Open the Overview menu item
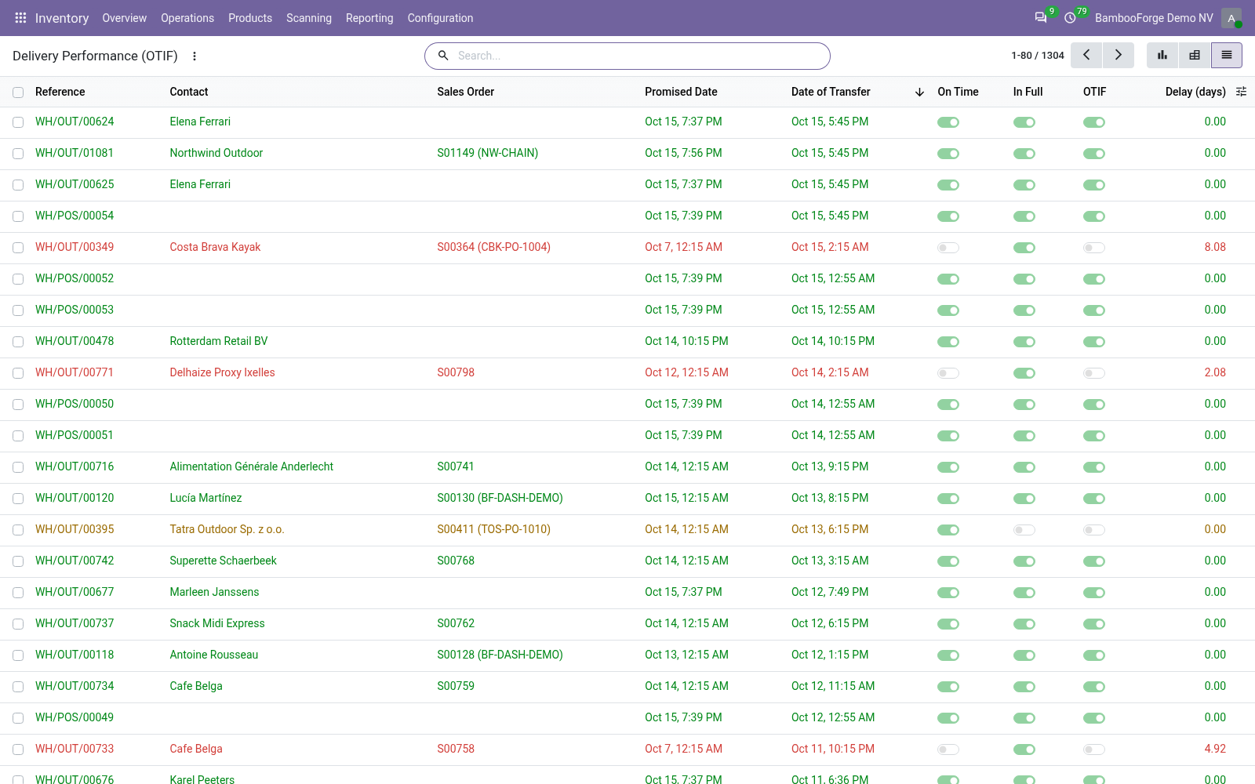1255x784 pixels. point(124,17)
